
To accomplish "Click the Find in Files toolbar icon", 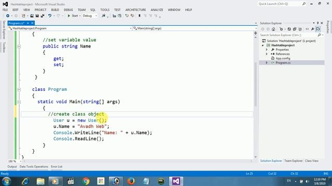I will [103, 16].
